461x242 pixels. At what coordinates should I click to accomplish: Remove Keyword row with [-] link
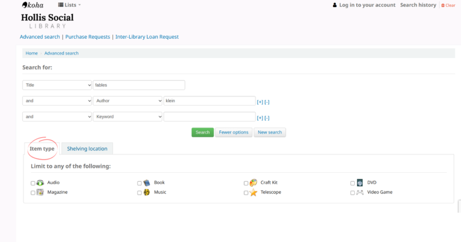coord(266,118)
